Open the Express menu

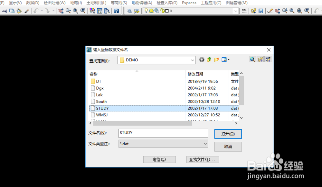click(189, 3)
